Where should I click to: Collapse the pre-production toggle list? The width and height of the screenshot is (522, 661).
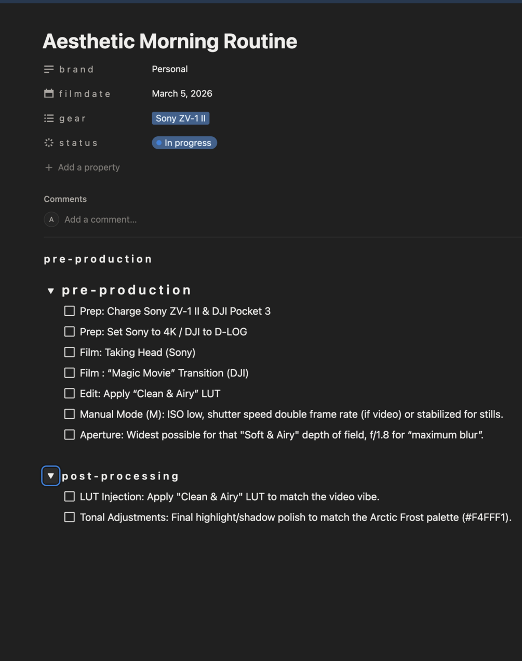pyautogui.click(x=51, y=291)
